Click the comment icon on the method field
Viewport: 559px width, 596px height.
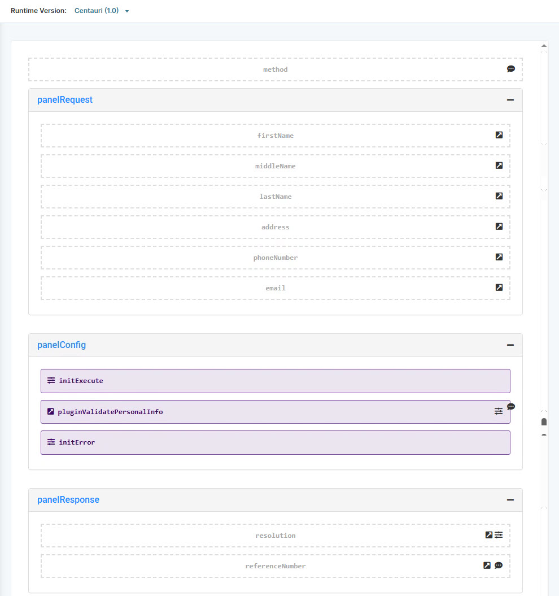pyautogui.click(x=511, y=68)
